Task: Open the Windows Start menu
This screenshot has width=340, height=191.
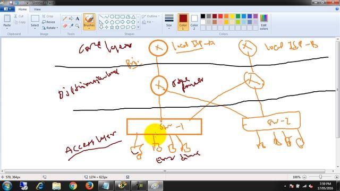Action: click(7, 186)
